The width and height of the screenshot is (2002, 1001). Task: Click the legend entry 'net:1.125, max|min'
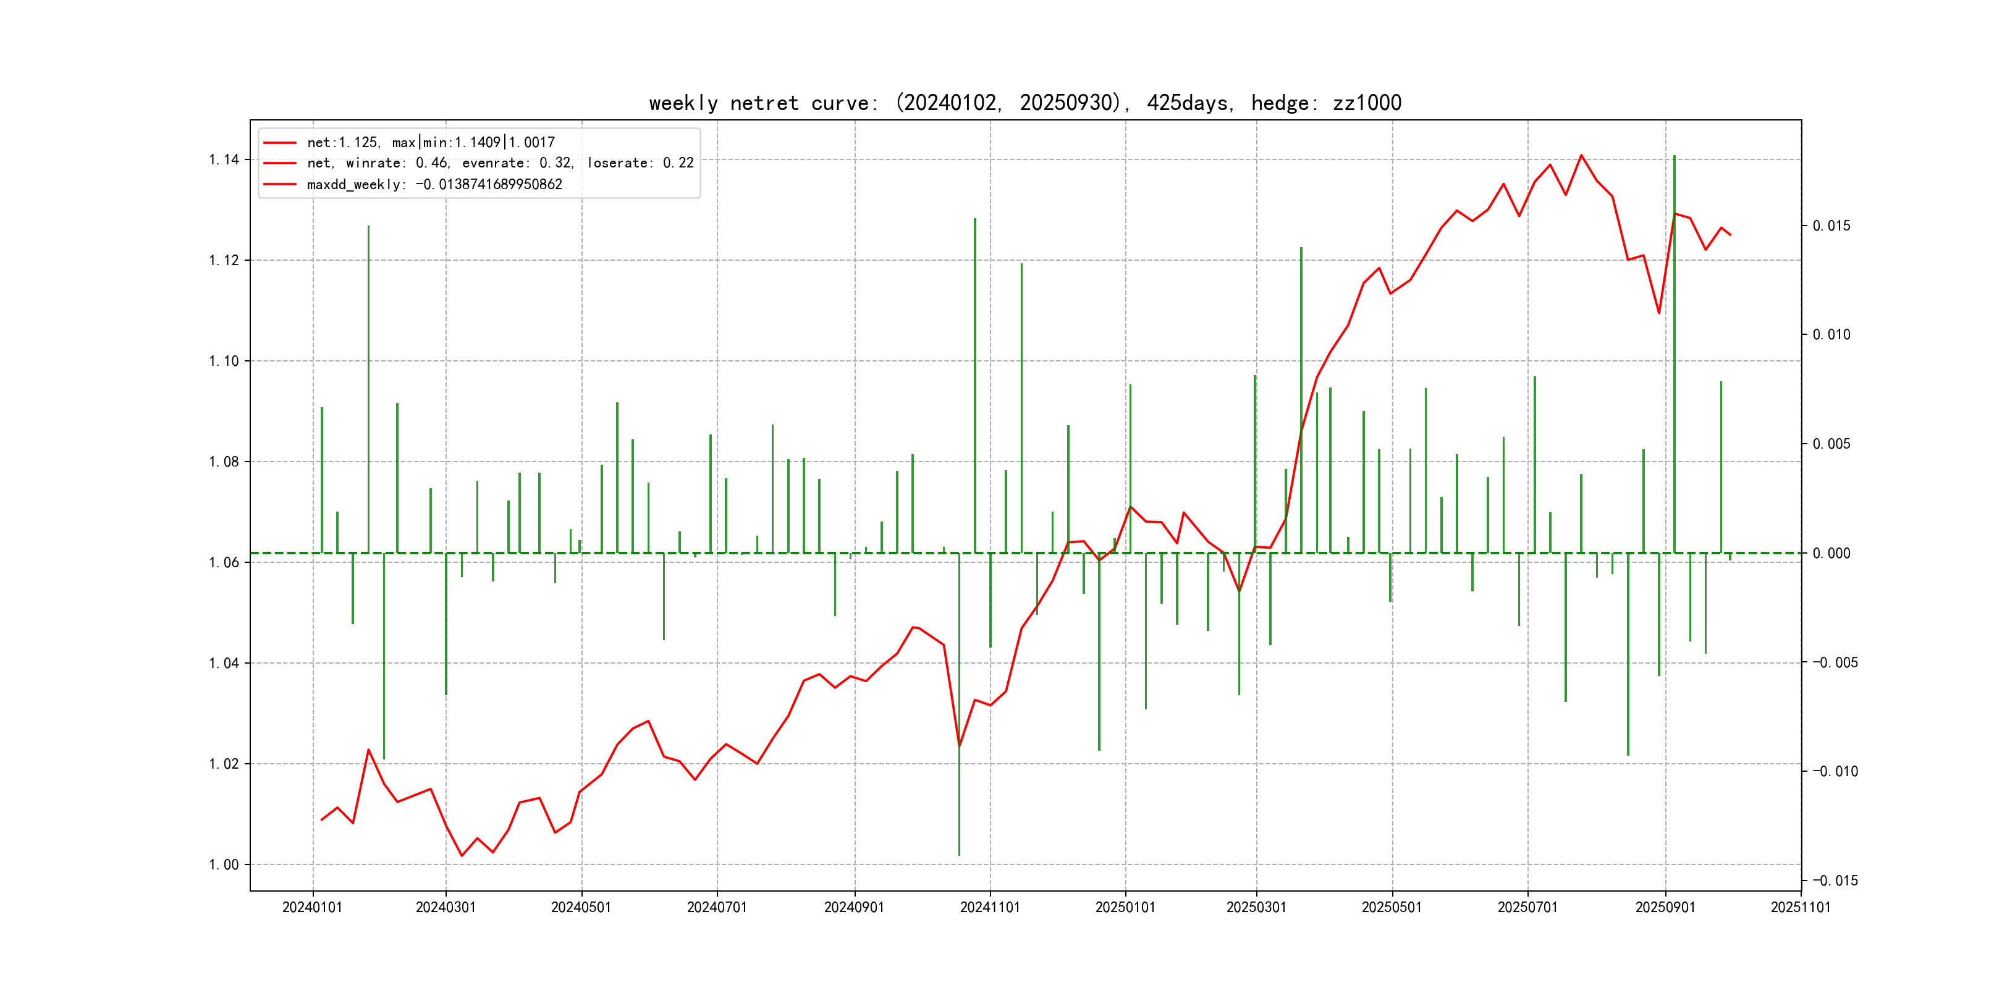(431, 142)
